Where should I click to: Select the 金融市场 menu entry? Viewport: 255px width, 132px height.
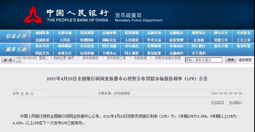click(x=154, y=33)
